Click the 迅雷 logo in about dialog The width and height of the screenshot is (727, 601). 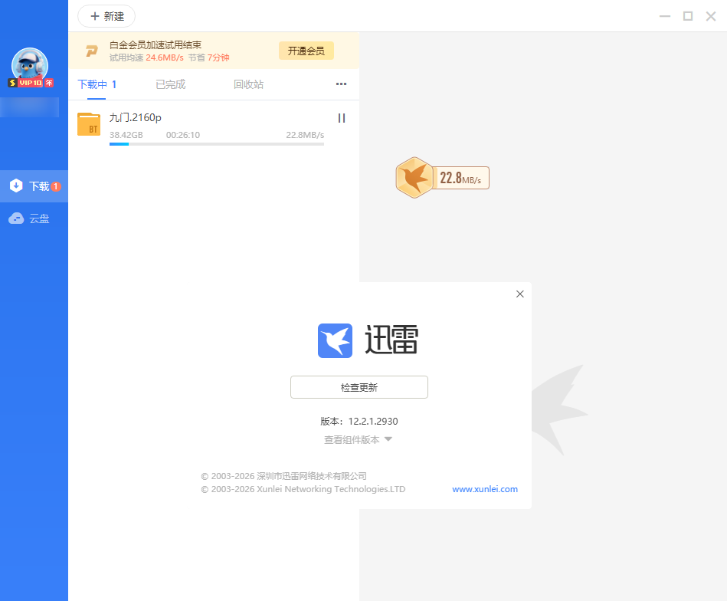pos(335,340)
